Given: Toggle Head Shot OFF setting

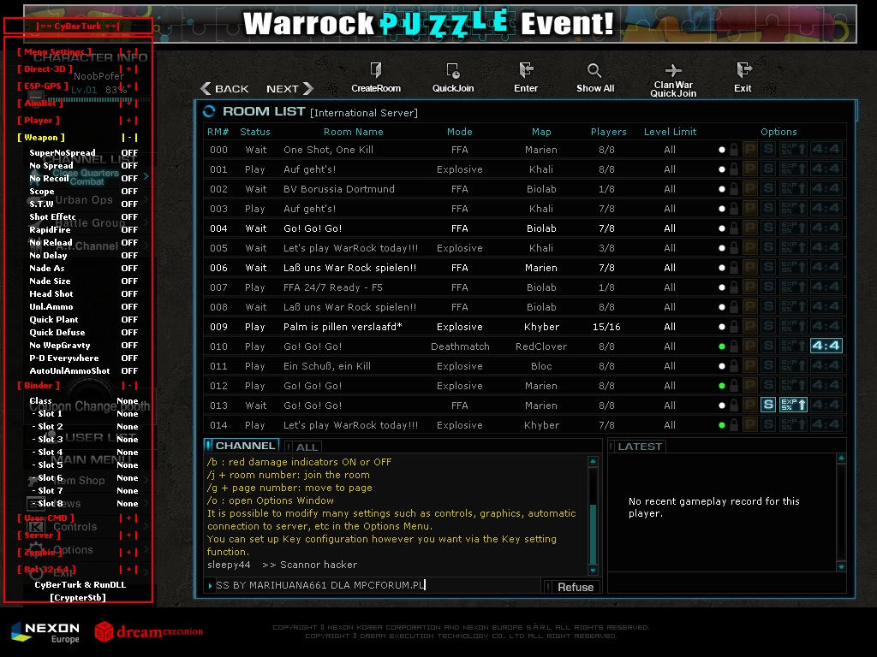Looking at the screenshot, I should pyautogui.click(x=129, y=294).
